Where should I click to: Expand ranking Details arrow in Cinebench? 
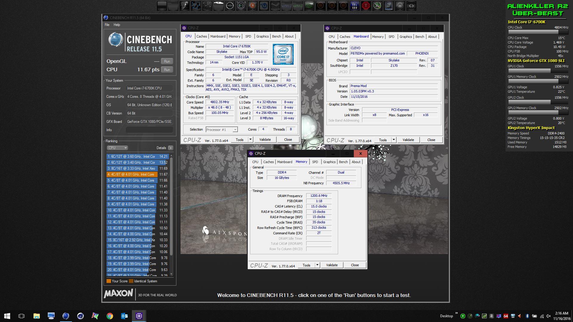(170, 148)
